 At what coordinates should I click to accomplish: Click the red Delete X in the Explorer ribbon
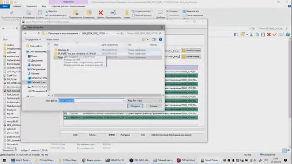coord(101,13)
